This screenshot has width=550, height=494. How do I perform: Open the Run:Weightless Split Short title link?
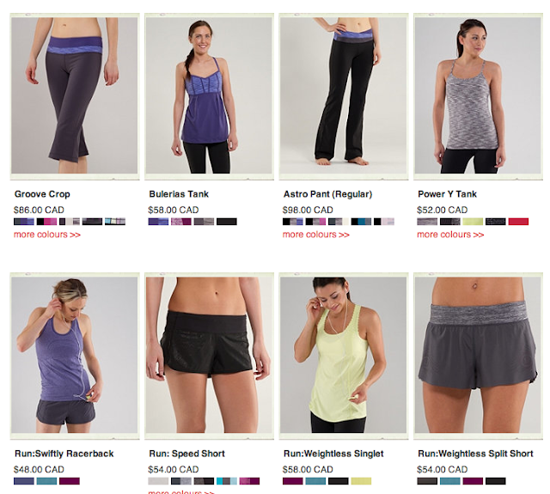[x=475, y=454]
